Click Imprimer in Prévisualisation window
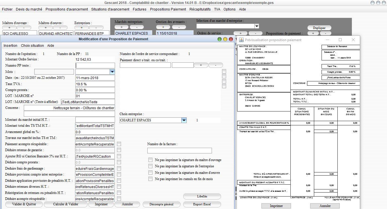 pos(276,206)
